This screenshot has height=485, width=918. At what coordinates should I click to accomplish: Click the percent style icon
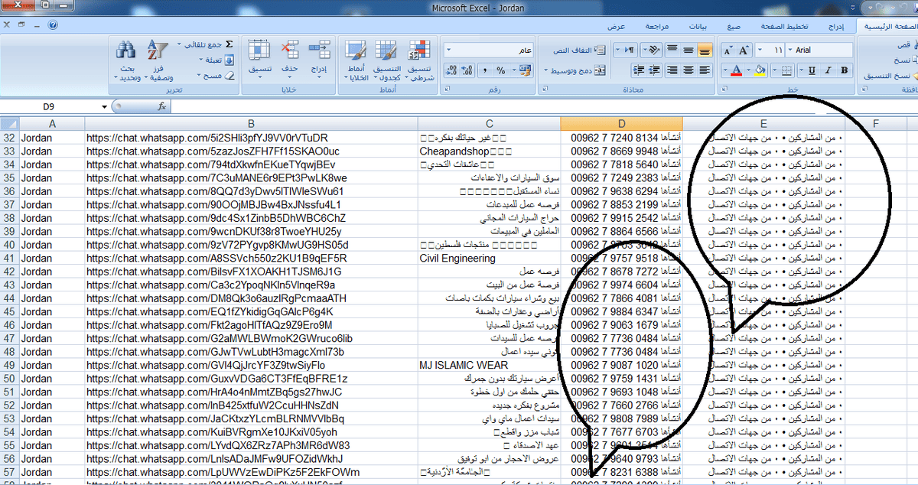coord(501,70)
